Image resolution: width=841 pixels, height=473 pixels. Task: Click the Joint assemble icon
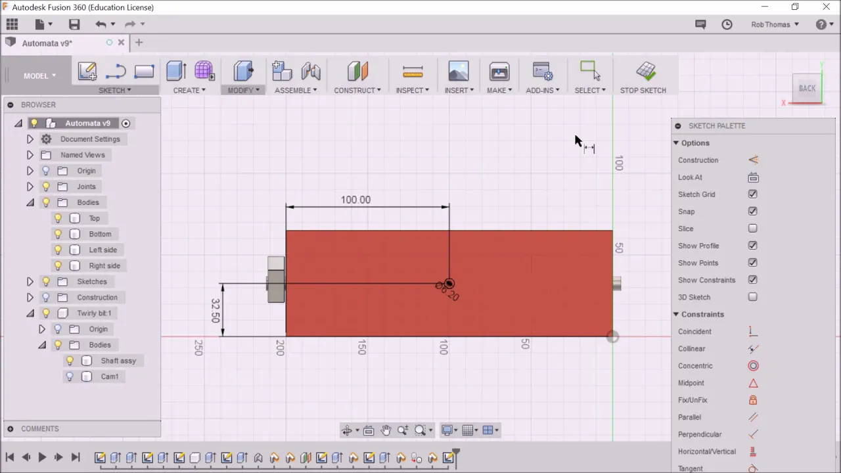pyautogui.click(x=311, y=71)
